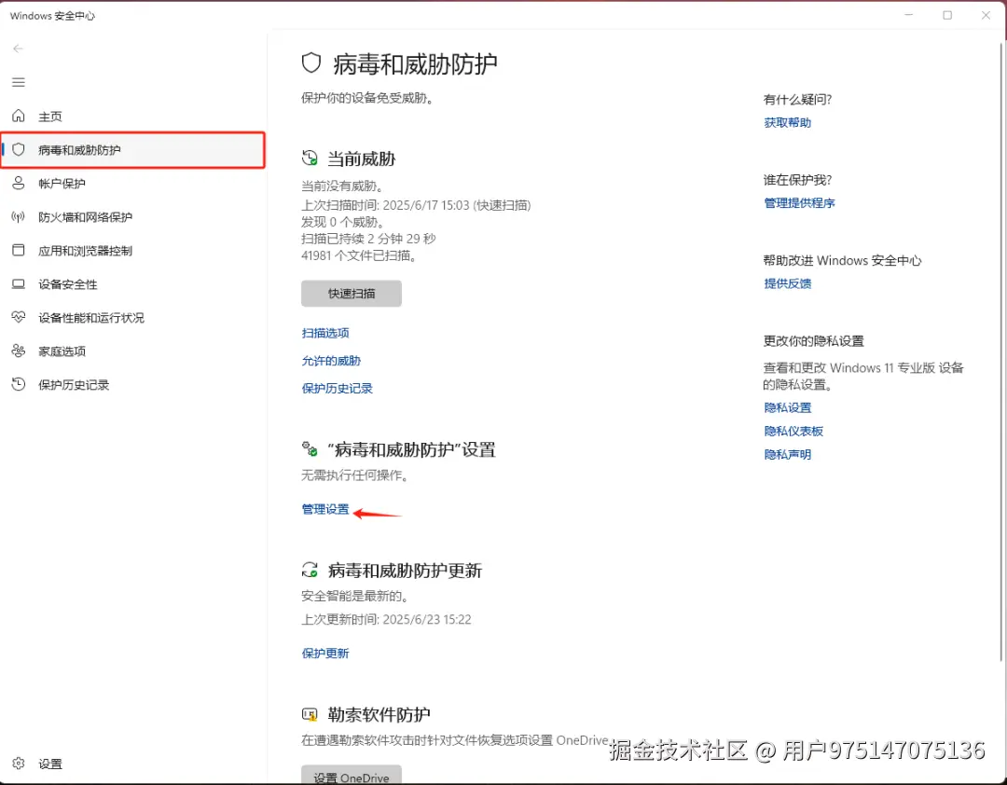
Task: Click the gear icon beside 设置
Action: [x=19, y=764]
